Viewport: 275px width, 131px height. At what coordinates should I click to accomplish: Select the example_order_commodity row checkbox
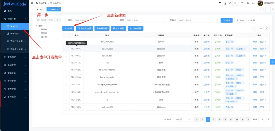pyautogui.click(x=66, y=92)
